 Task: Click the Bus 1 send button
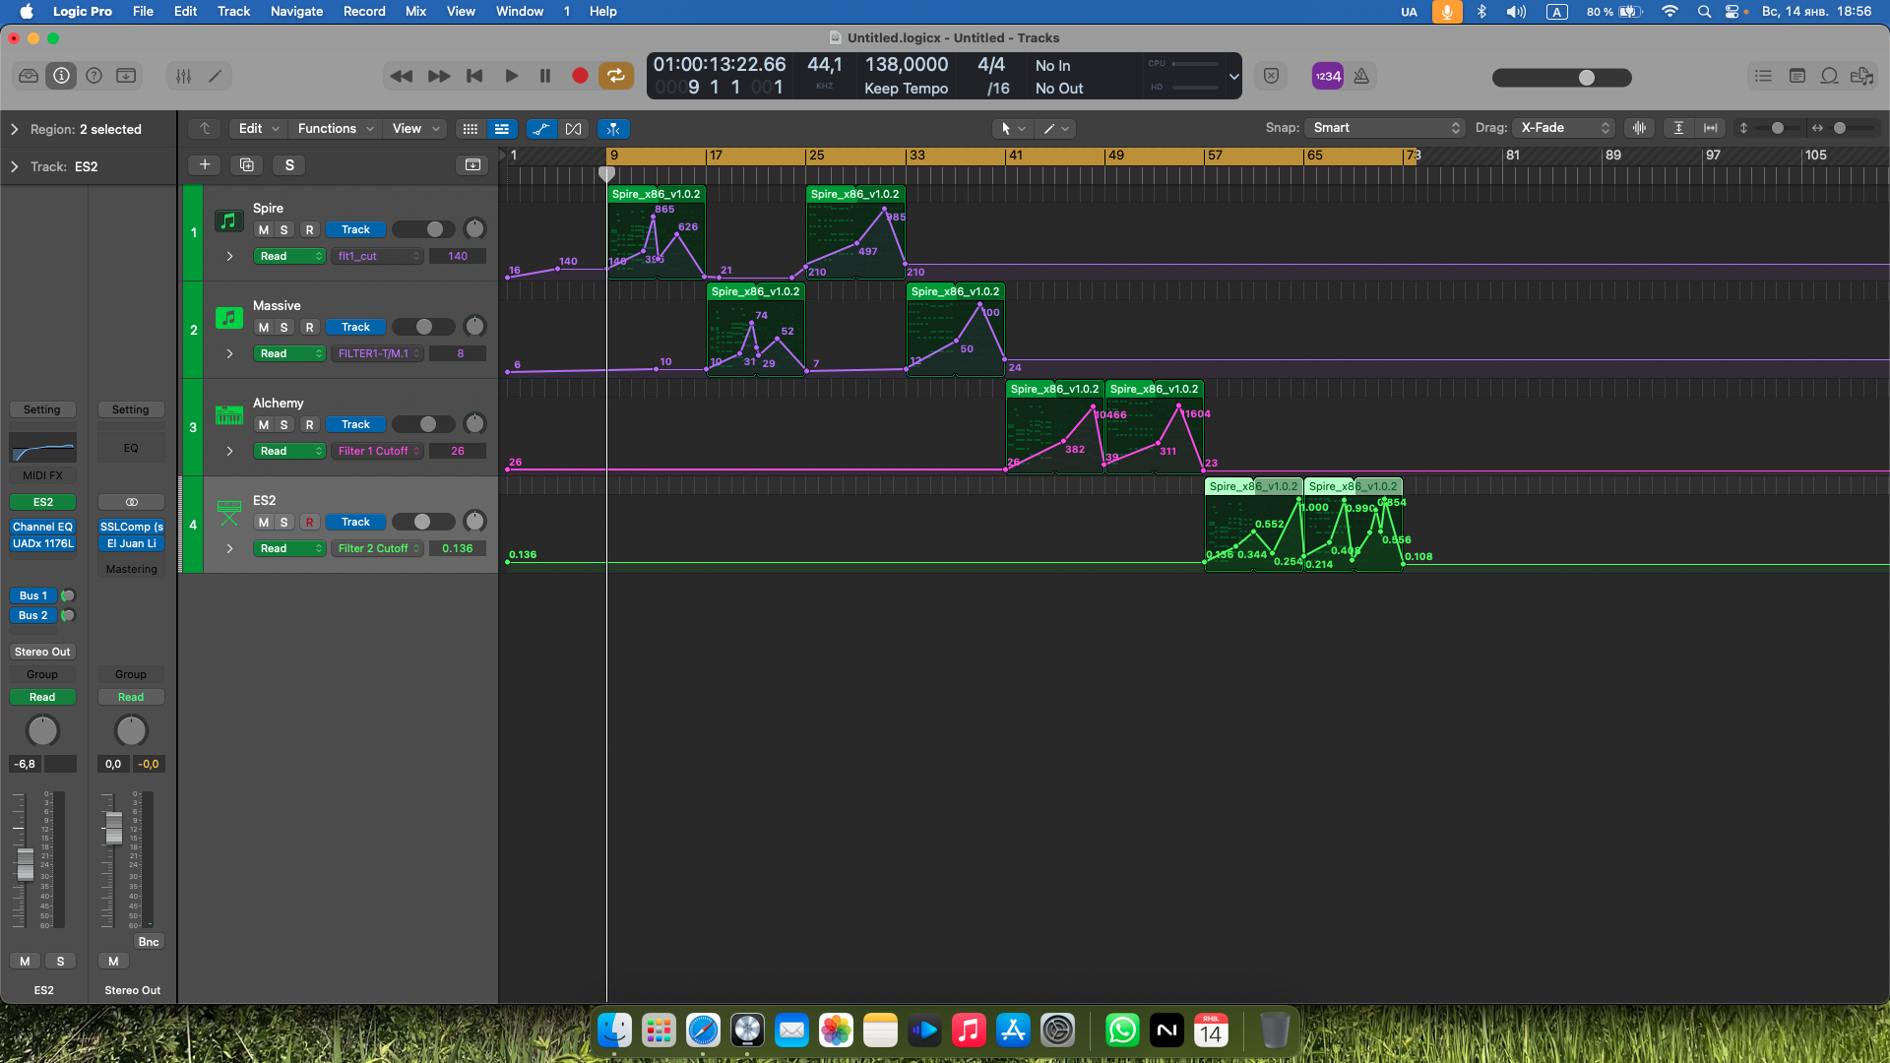[33, 595]
